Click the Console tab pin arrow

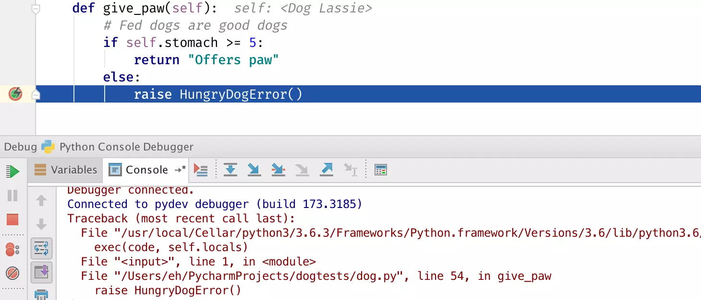coord(180,170)
